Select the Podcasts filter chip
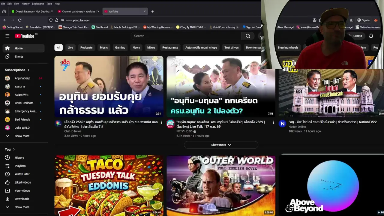Screen dimensions: 384x216 pos(86,47)
